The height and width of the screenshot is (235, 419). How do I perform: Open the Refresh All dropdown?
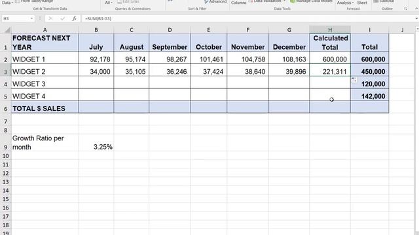109,3
